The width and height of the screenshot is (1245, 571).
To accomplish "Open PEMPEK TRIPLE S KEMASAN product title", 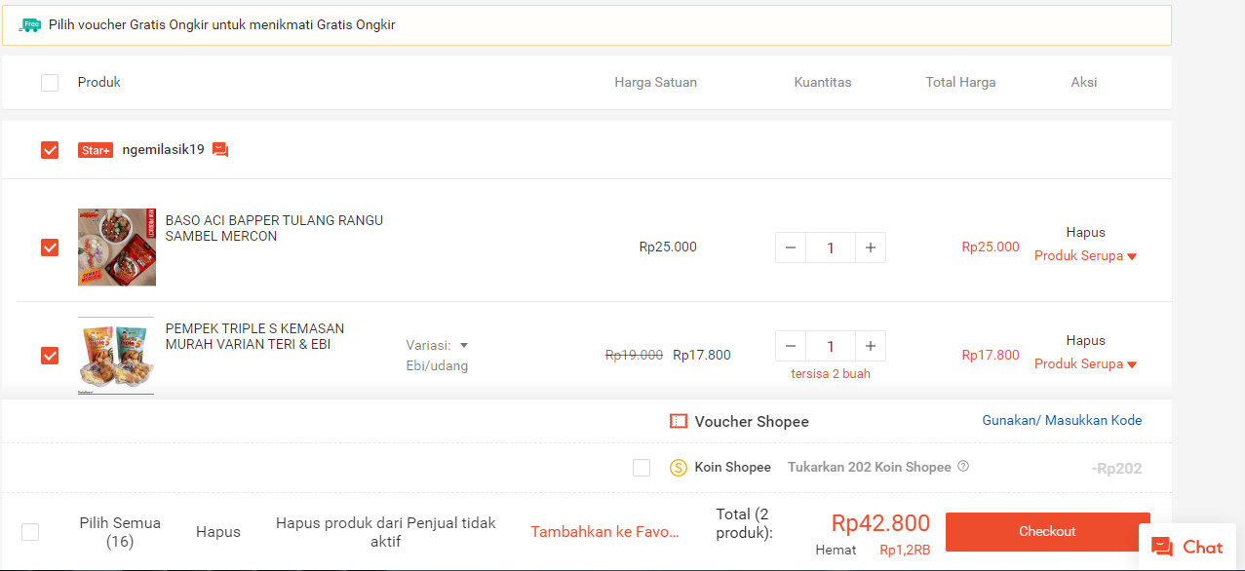I will 255,336.
